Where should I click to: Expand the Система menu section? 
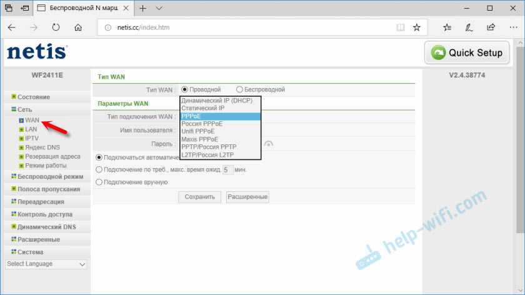pos(30,252)
